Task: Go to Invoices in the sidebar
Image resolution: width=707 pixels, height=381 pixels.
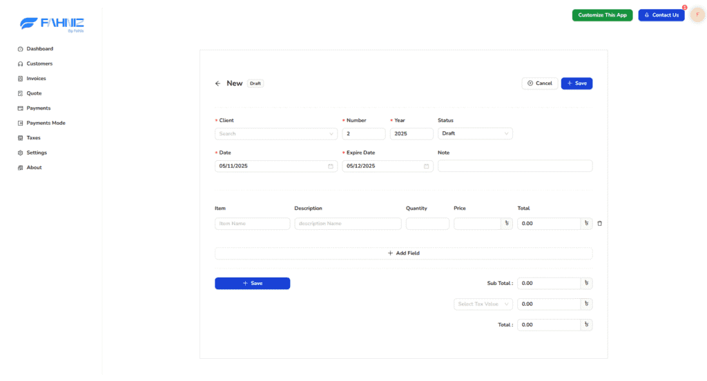Action: [x=36, y=79]
